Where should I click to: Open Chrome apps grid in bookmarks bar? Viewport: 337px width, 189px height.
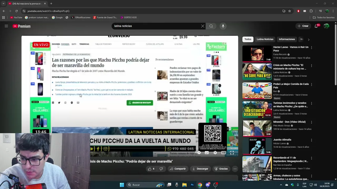tap(3, 18)
